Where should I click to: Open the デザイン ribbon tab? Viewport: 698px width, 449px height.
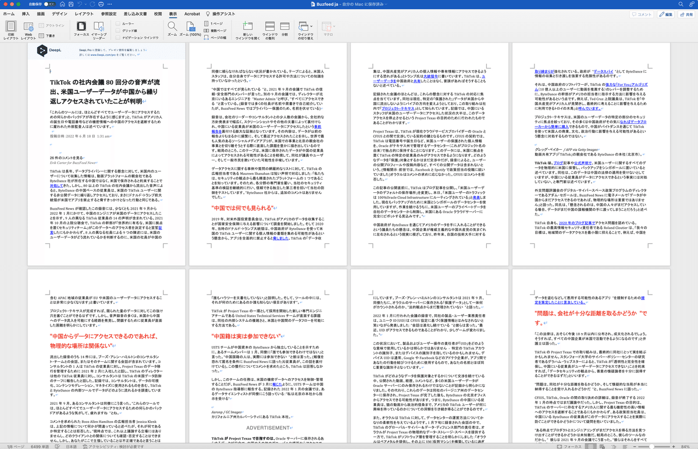[59, 13]
